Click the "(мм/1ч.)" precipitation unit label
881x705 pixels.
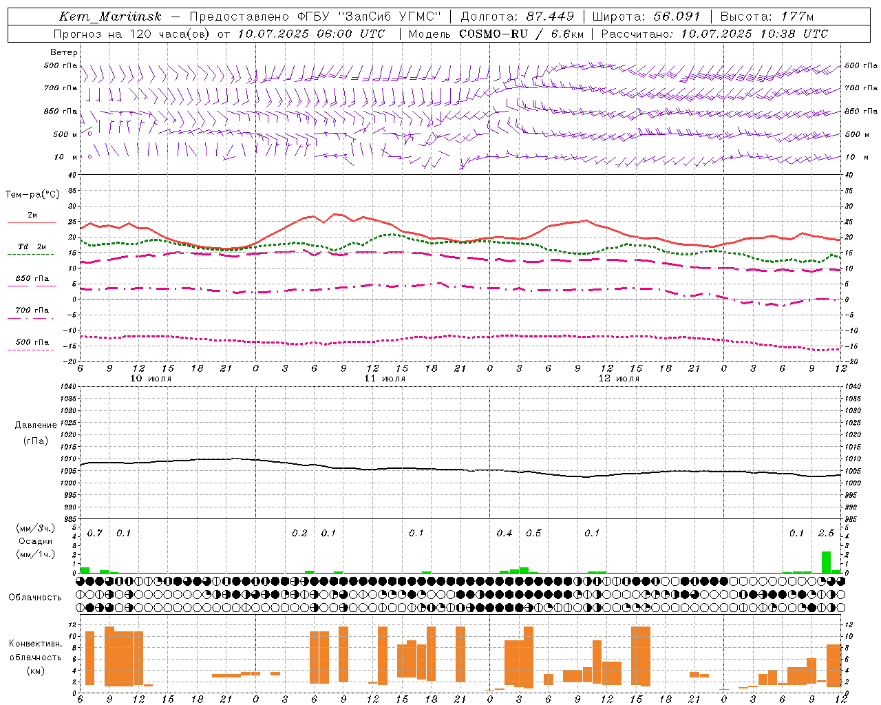click(x=36, y=554)
